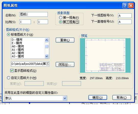Click the 下一基准标号 field
138x114 pixels.
pos(125,22)
